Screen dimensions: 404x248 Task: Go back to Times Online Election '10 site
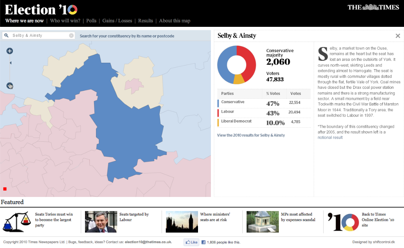coord(378,220)
